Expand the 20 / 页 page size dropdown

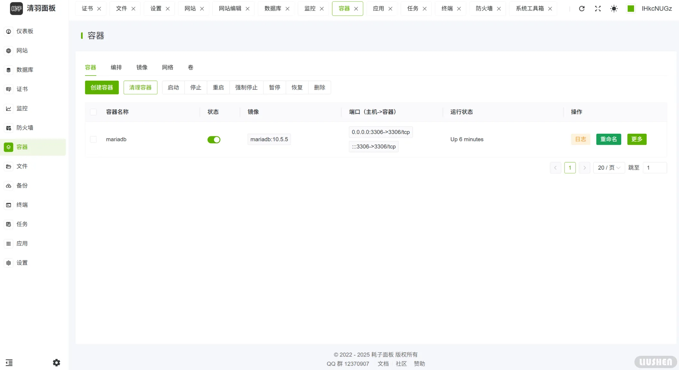[609, 168]
